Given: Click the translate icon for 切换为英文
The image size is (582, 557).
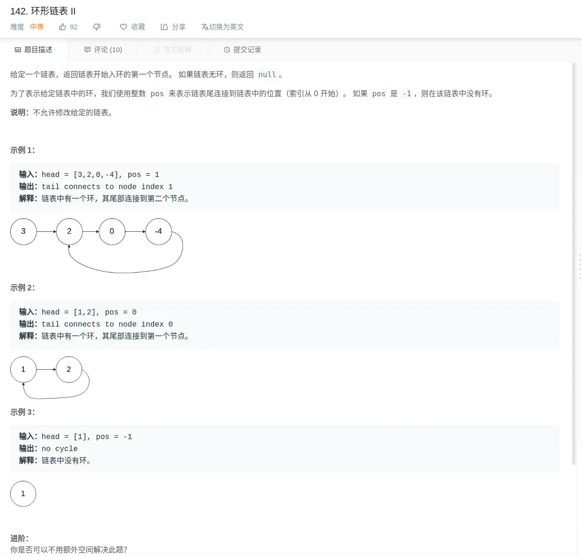Looking at the screenshot, I should click(205, 27).
